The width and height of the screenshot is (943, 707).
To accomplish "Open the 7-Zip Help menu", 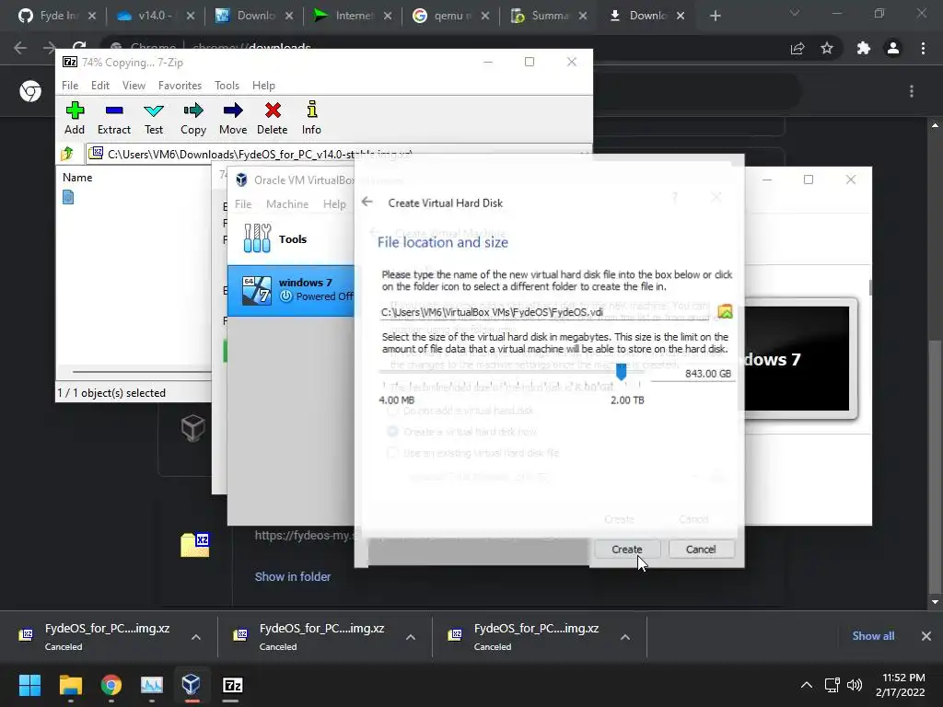I will tap(263, 86).
